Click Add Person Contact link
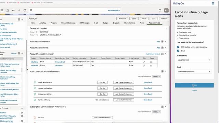 [153, 54]
